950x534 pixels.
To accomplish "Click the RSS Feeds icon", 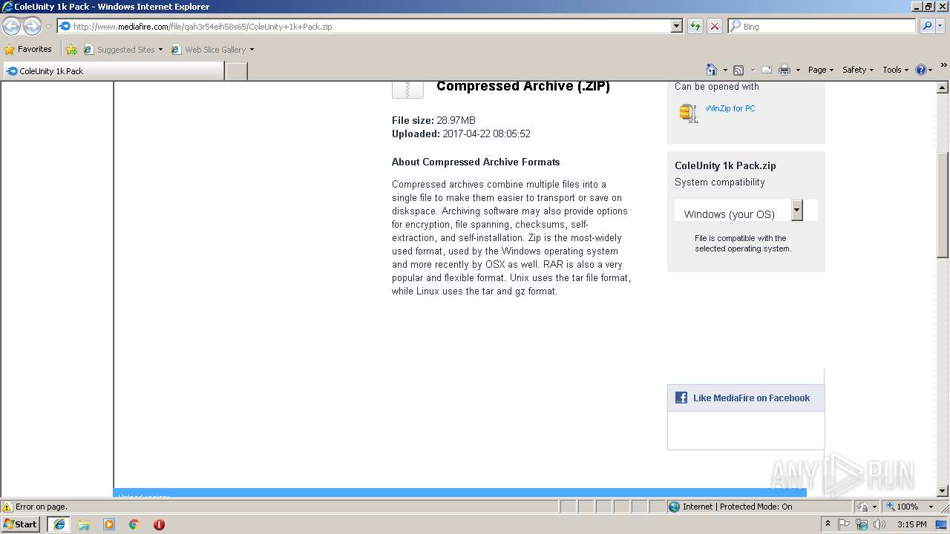I will click(738, 70).
